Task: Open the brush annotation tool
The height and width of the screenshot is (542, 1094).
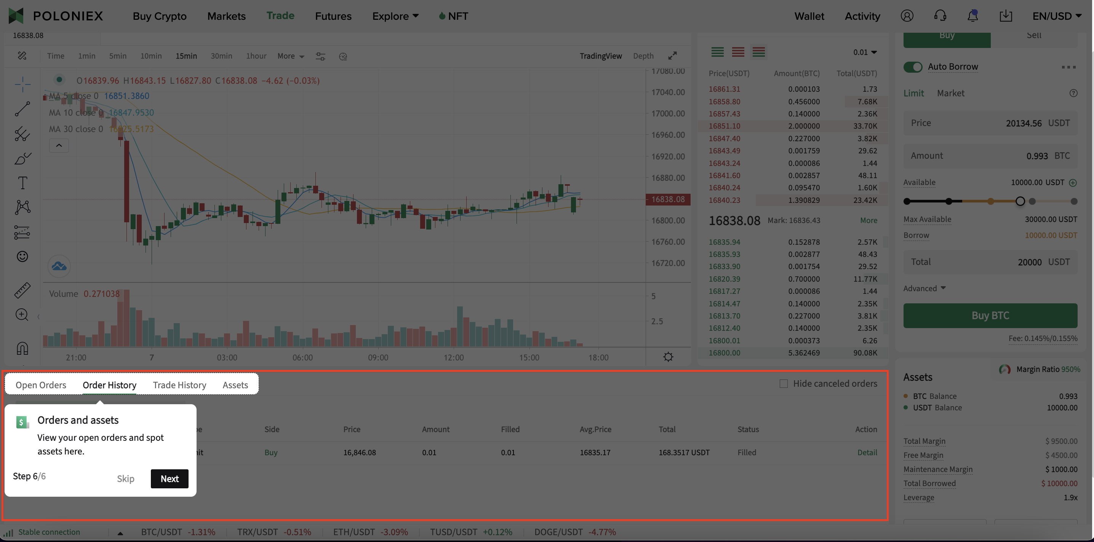Action: coord(22,158)
